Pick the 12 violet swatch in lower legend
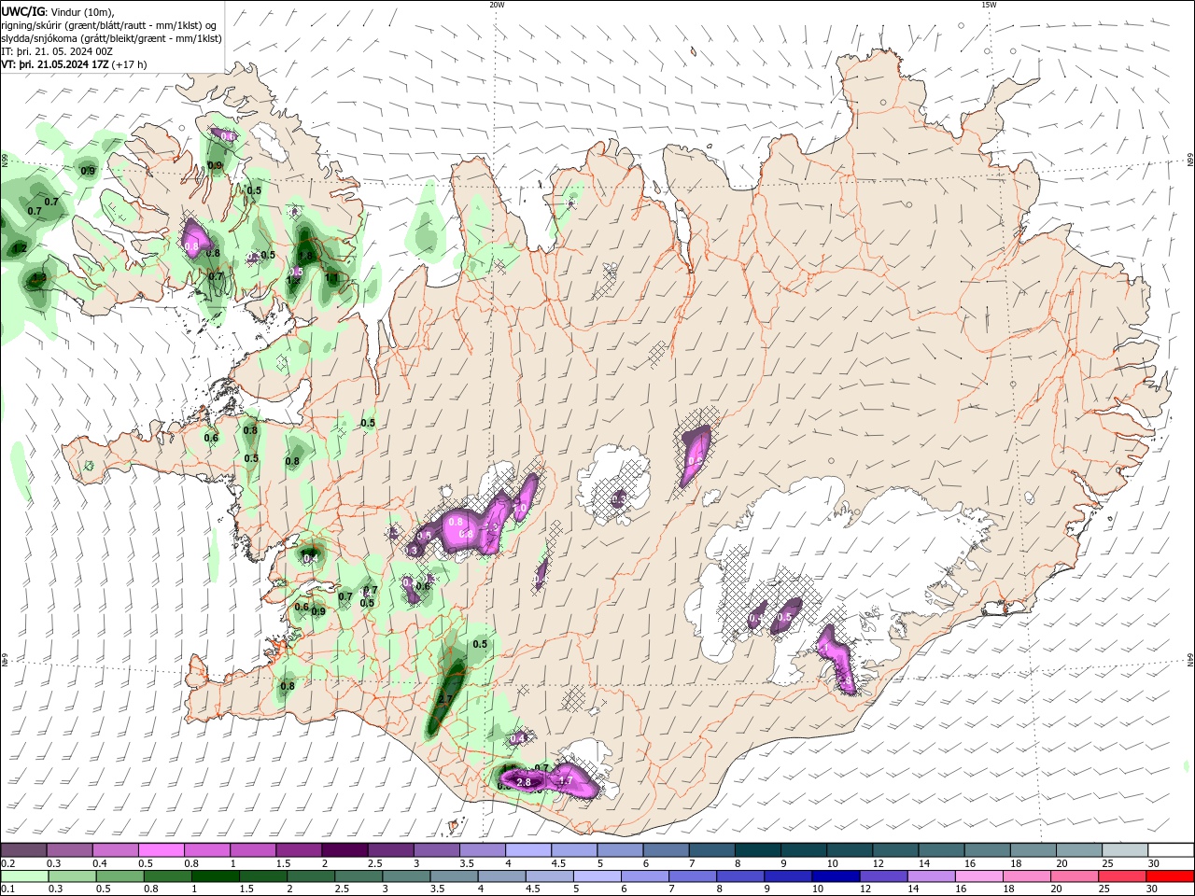The height and width of the screenshot is (896, 1195). (883, 875)
